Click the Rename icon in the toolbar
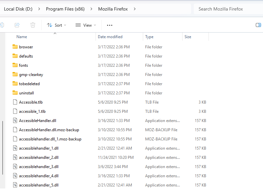The width and height of the screenshot is (263, 196). (x=2, y=25)
